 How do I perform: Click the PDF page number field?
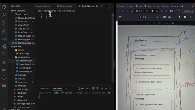tap(140, 17)
